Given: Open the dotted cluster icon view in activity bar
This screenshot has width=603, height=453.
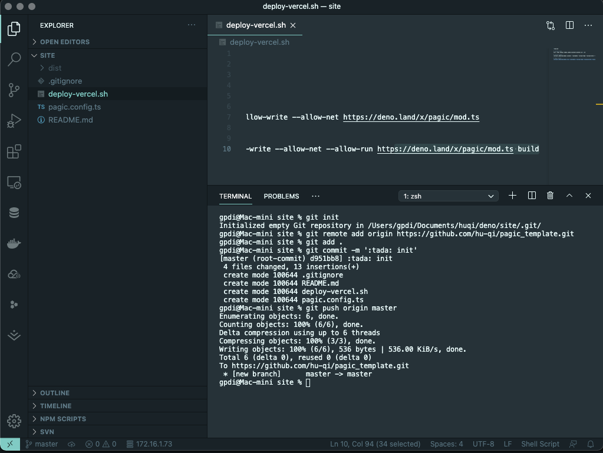Looking at the screenshot, I should [x=14, y=305].
